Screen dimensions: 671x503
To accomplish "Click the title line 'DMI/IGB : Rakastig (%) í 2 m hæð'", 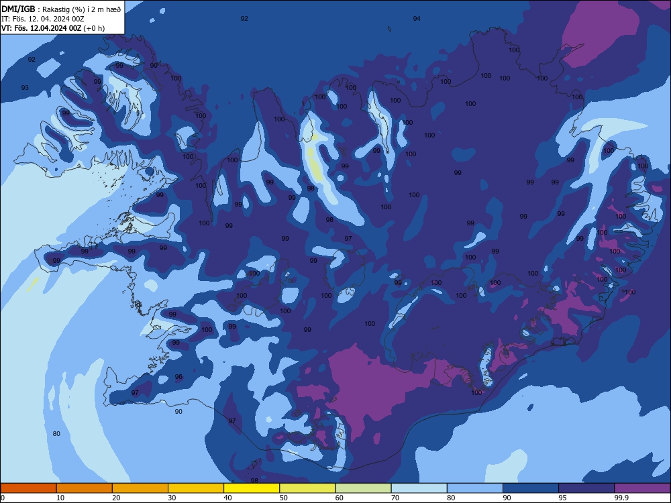I will pyautogui.click(x=61, y=9).
